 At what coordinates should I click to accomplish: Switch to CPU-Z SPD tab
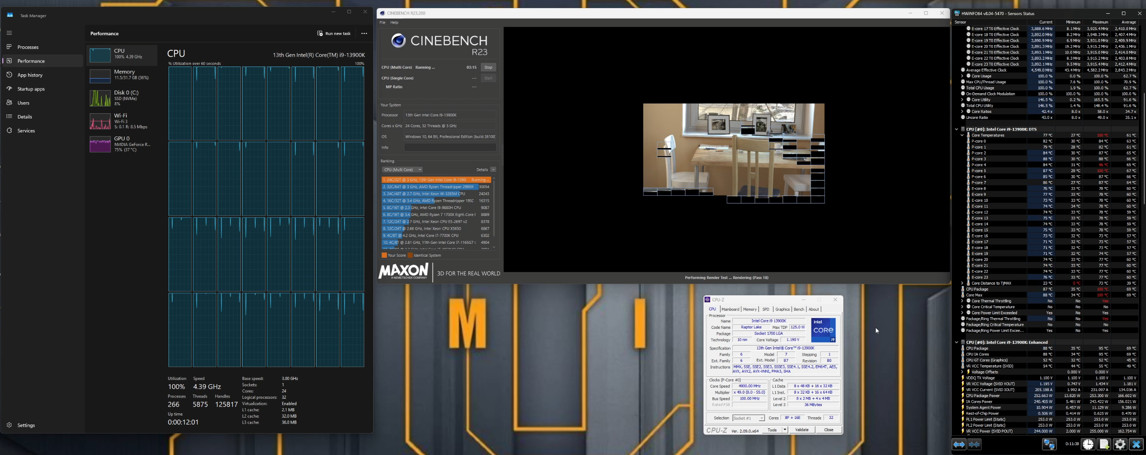click(765, 309)
